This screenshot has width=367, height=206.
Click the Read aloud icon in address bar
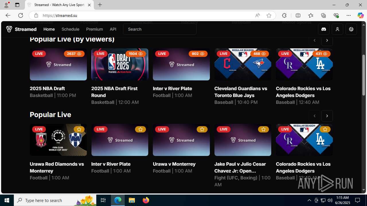click(x=257, y=15)
